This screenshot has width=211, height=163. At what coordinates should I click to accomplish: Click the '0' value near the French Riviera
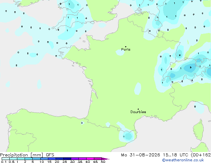click(195, 106)
